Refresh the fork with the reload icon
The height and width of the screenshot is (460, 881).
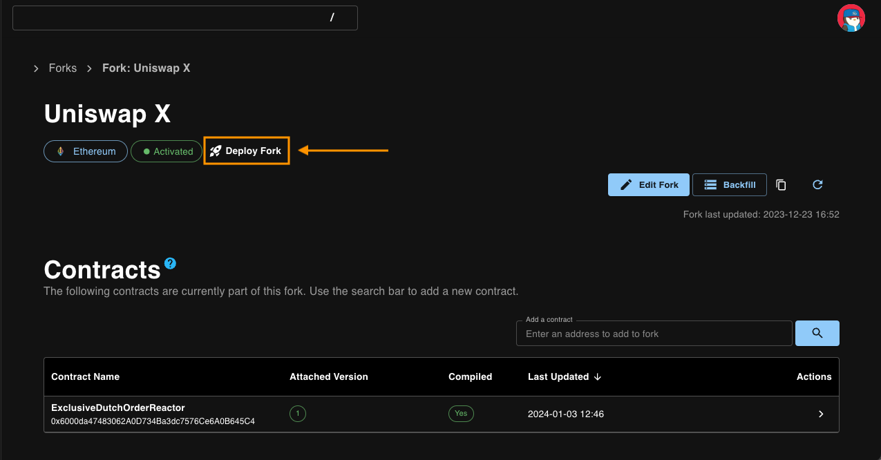click(x=817, y=184)
